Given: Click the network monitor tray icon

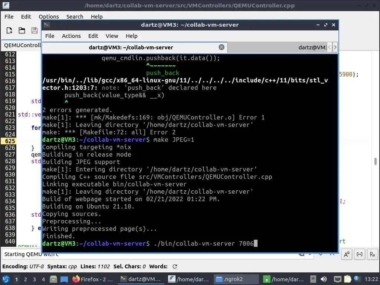Looking at the screenshot, I should tap(337, 279).
